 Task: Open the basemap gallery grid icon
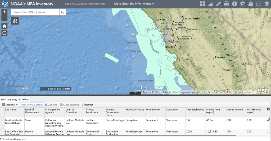202,4
